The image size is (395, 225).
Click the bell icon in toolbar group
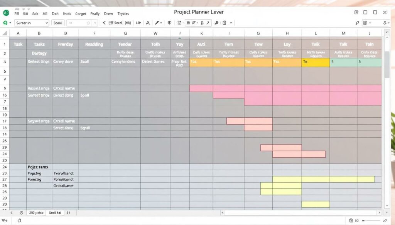[202, 23]
